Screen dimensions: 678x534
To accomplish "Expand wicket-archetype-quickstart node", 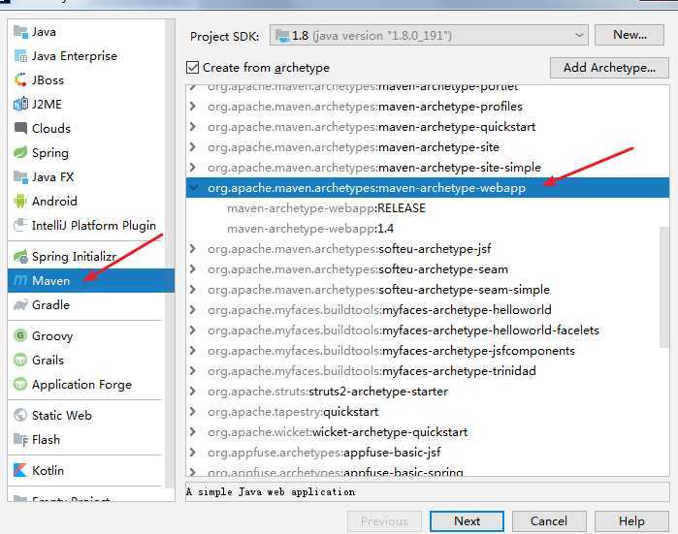I will 193,432.
